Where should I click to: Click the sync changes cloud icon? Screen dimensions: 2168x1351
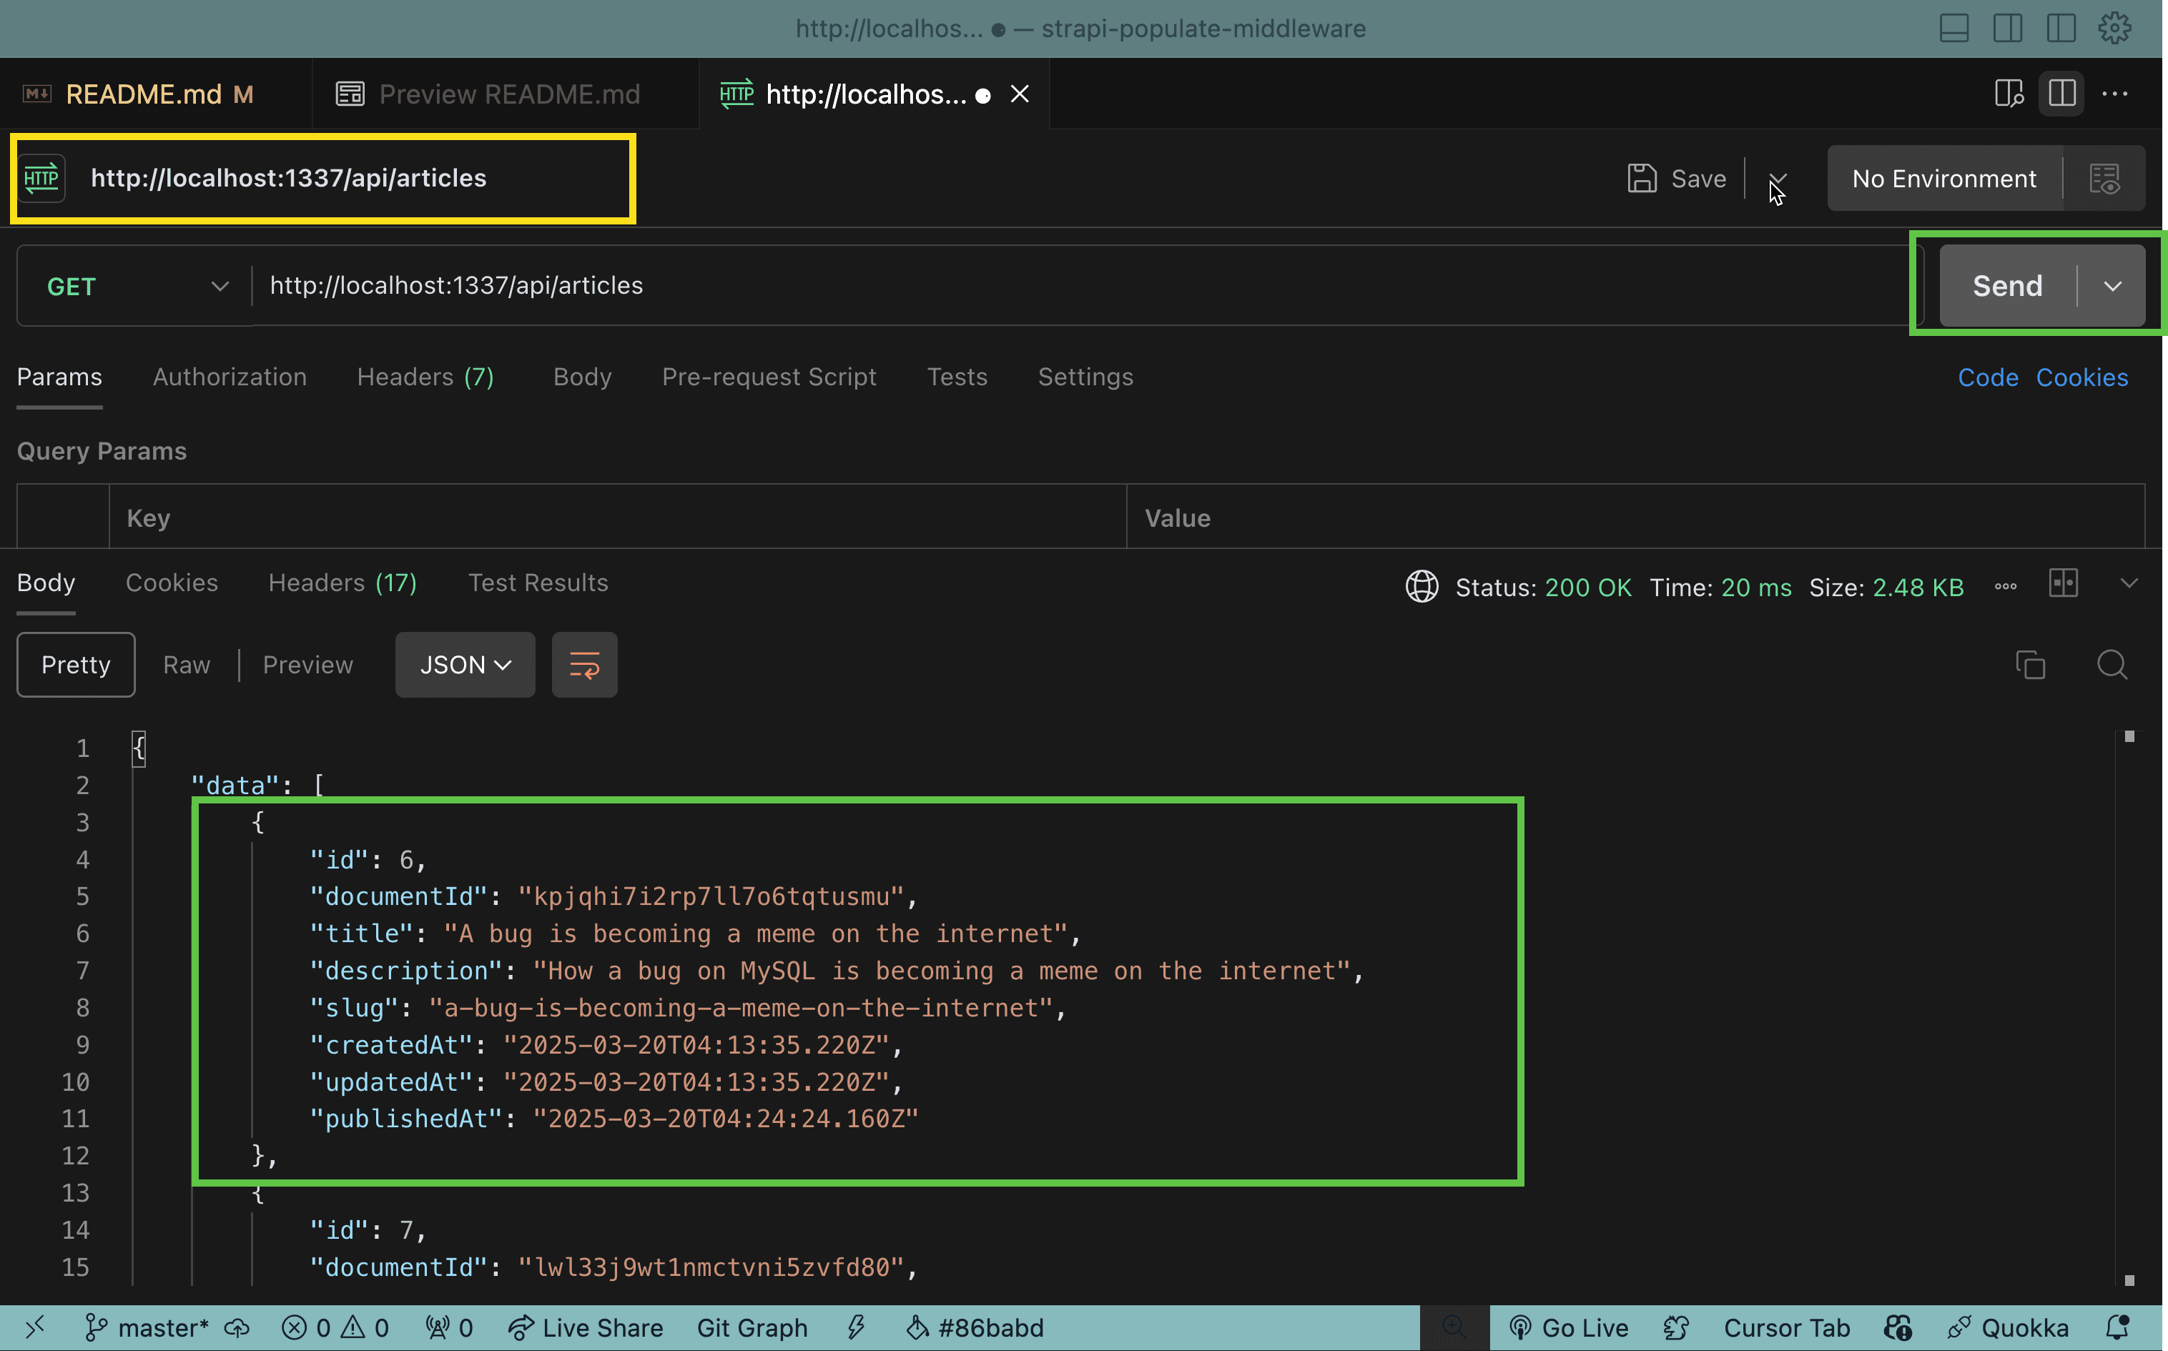click(237, 1328)
